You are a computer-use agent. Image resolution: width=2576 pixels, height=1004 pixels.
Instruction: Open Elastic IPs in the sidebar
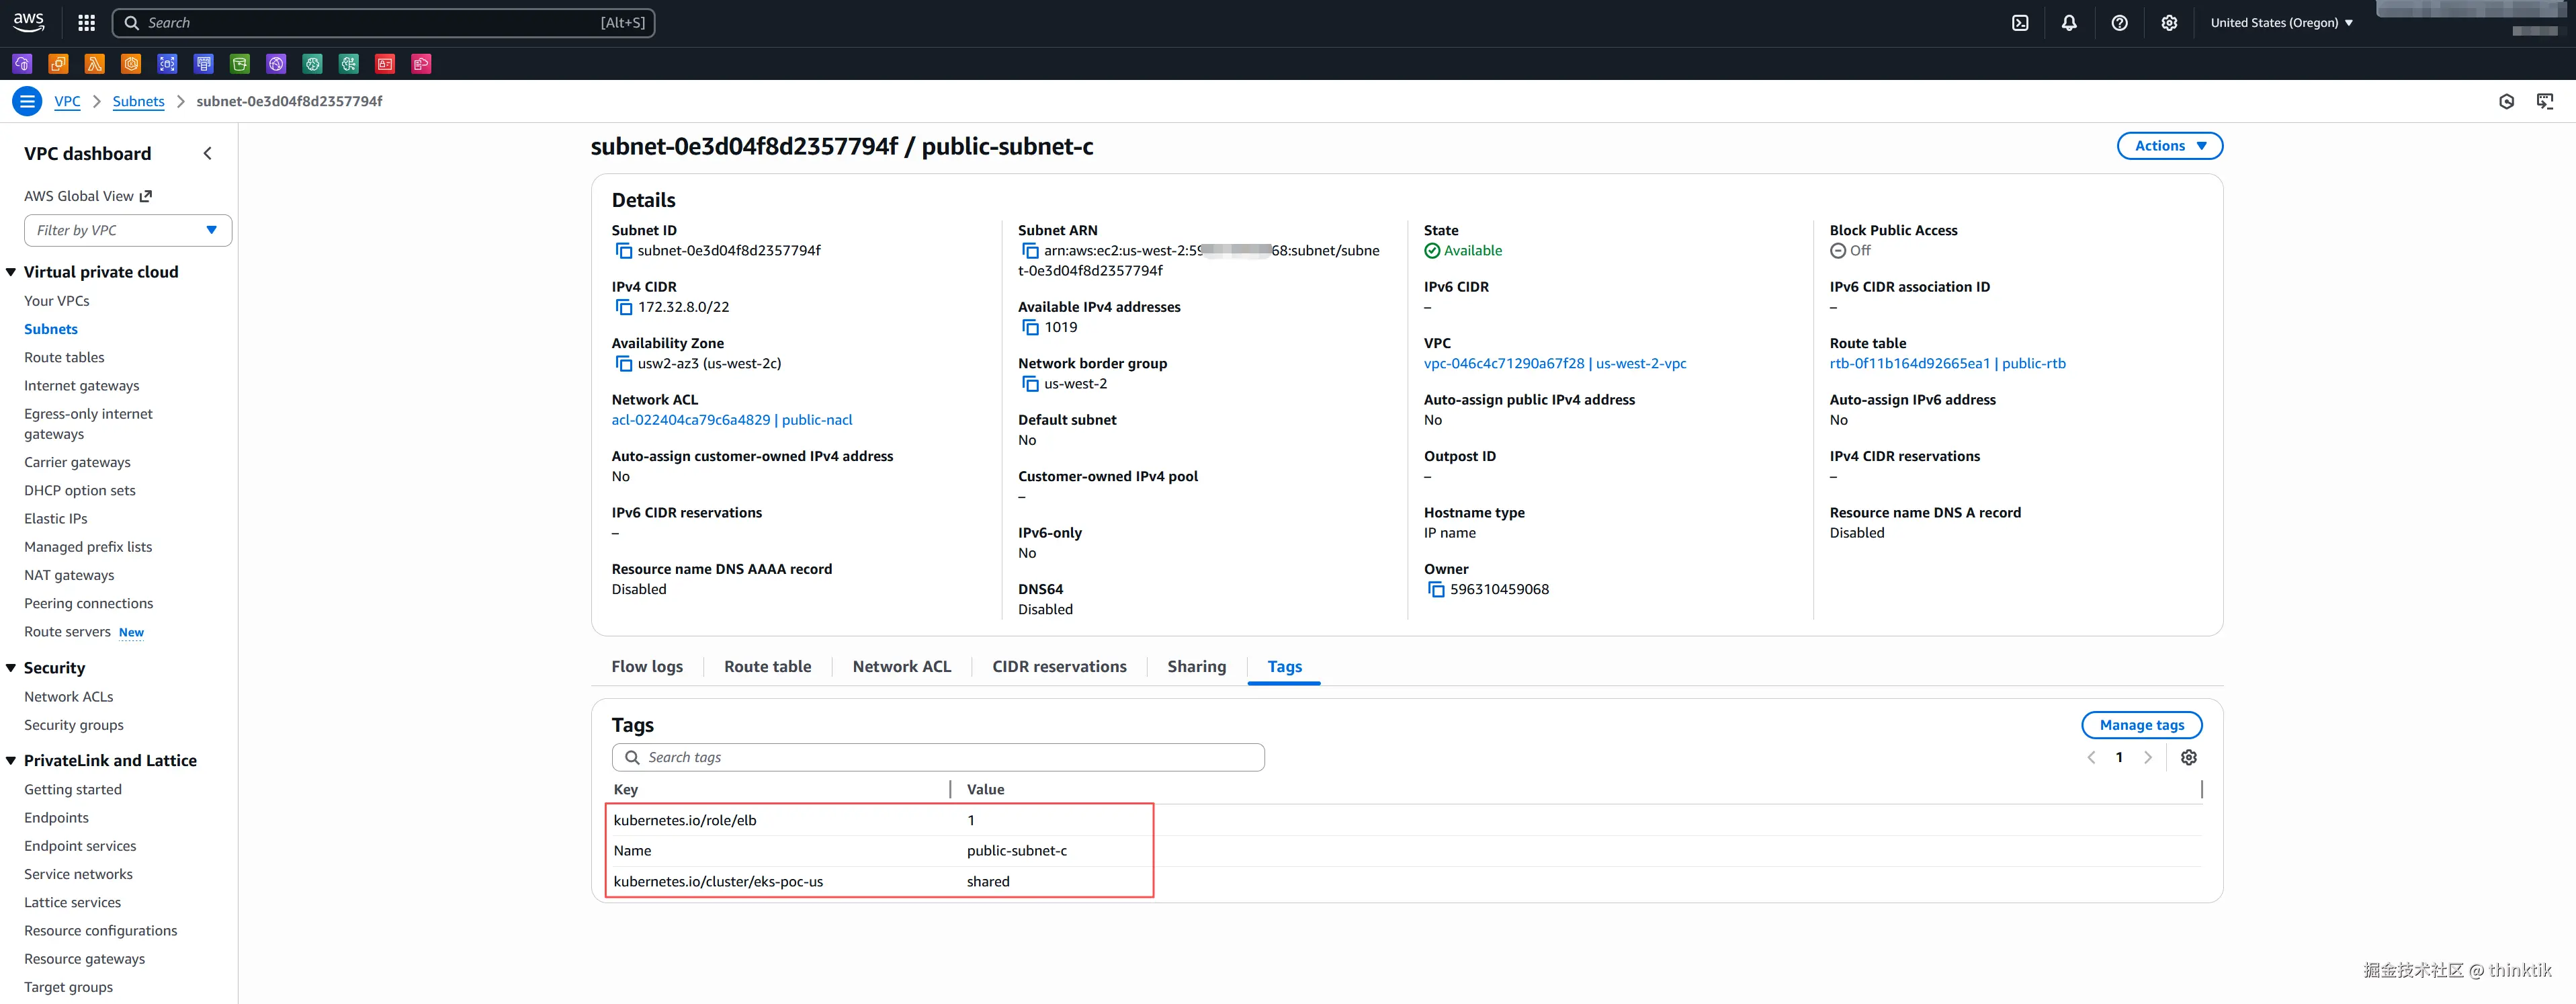(56, 519)
